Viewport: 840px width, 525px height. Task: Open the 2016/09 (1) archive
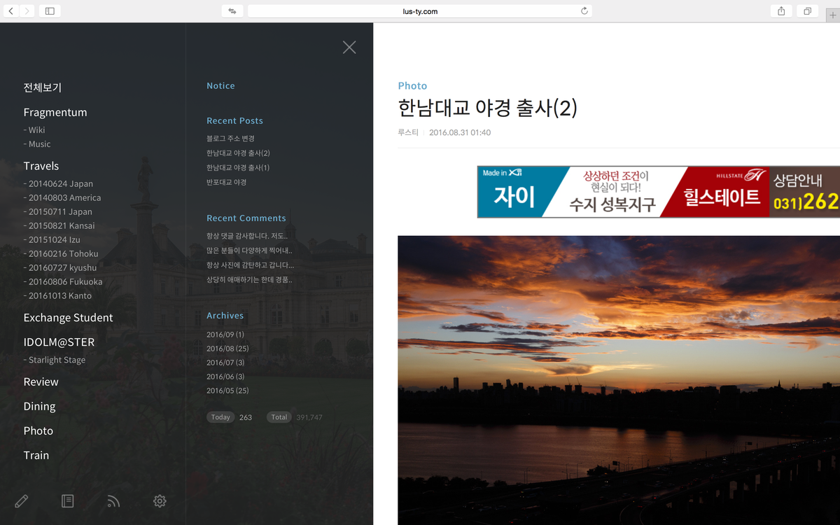(225, 335)
